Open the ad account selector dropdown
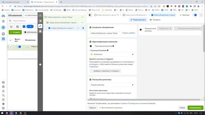205x115 pixels. tap(31, 15)
